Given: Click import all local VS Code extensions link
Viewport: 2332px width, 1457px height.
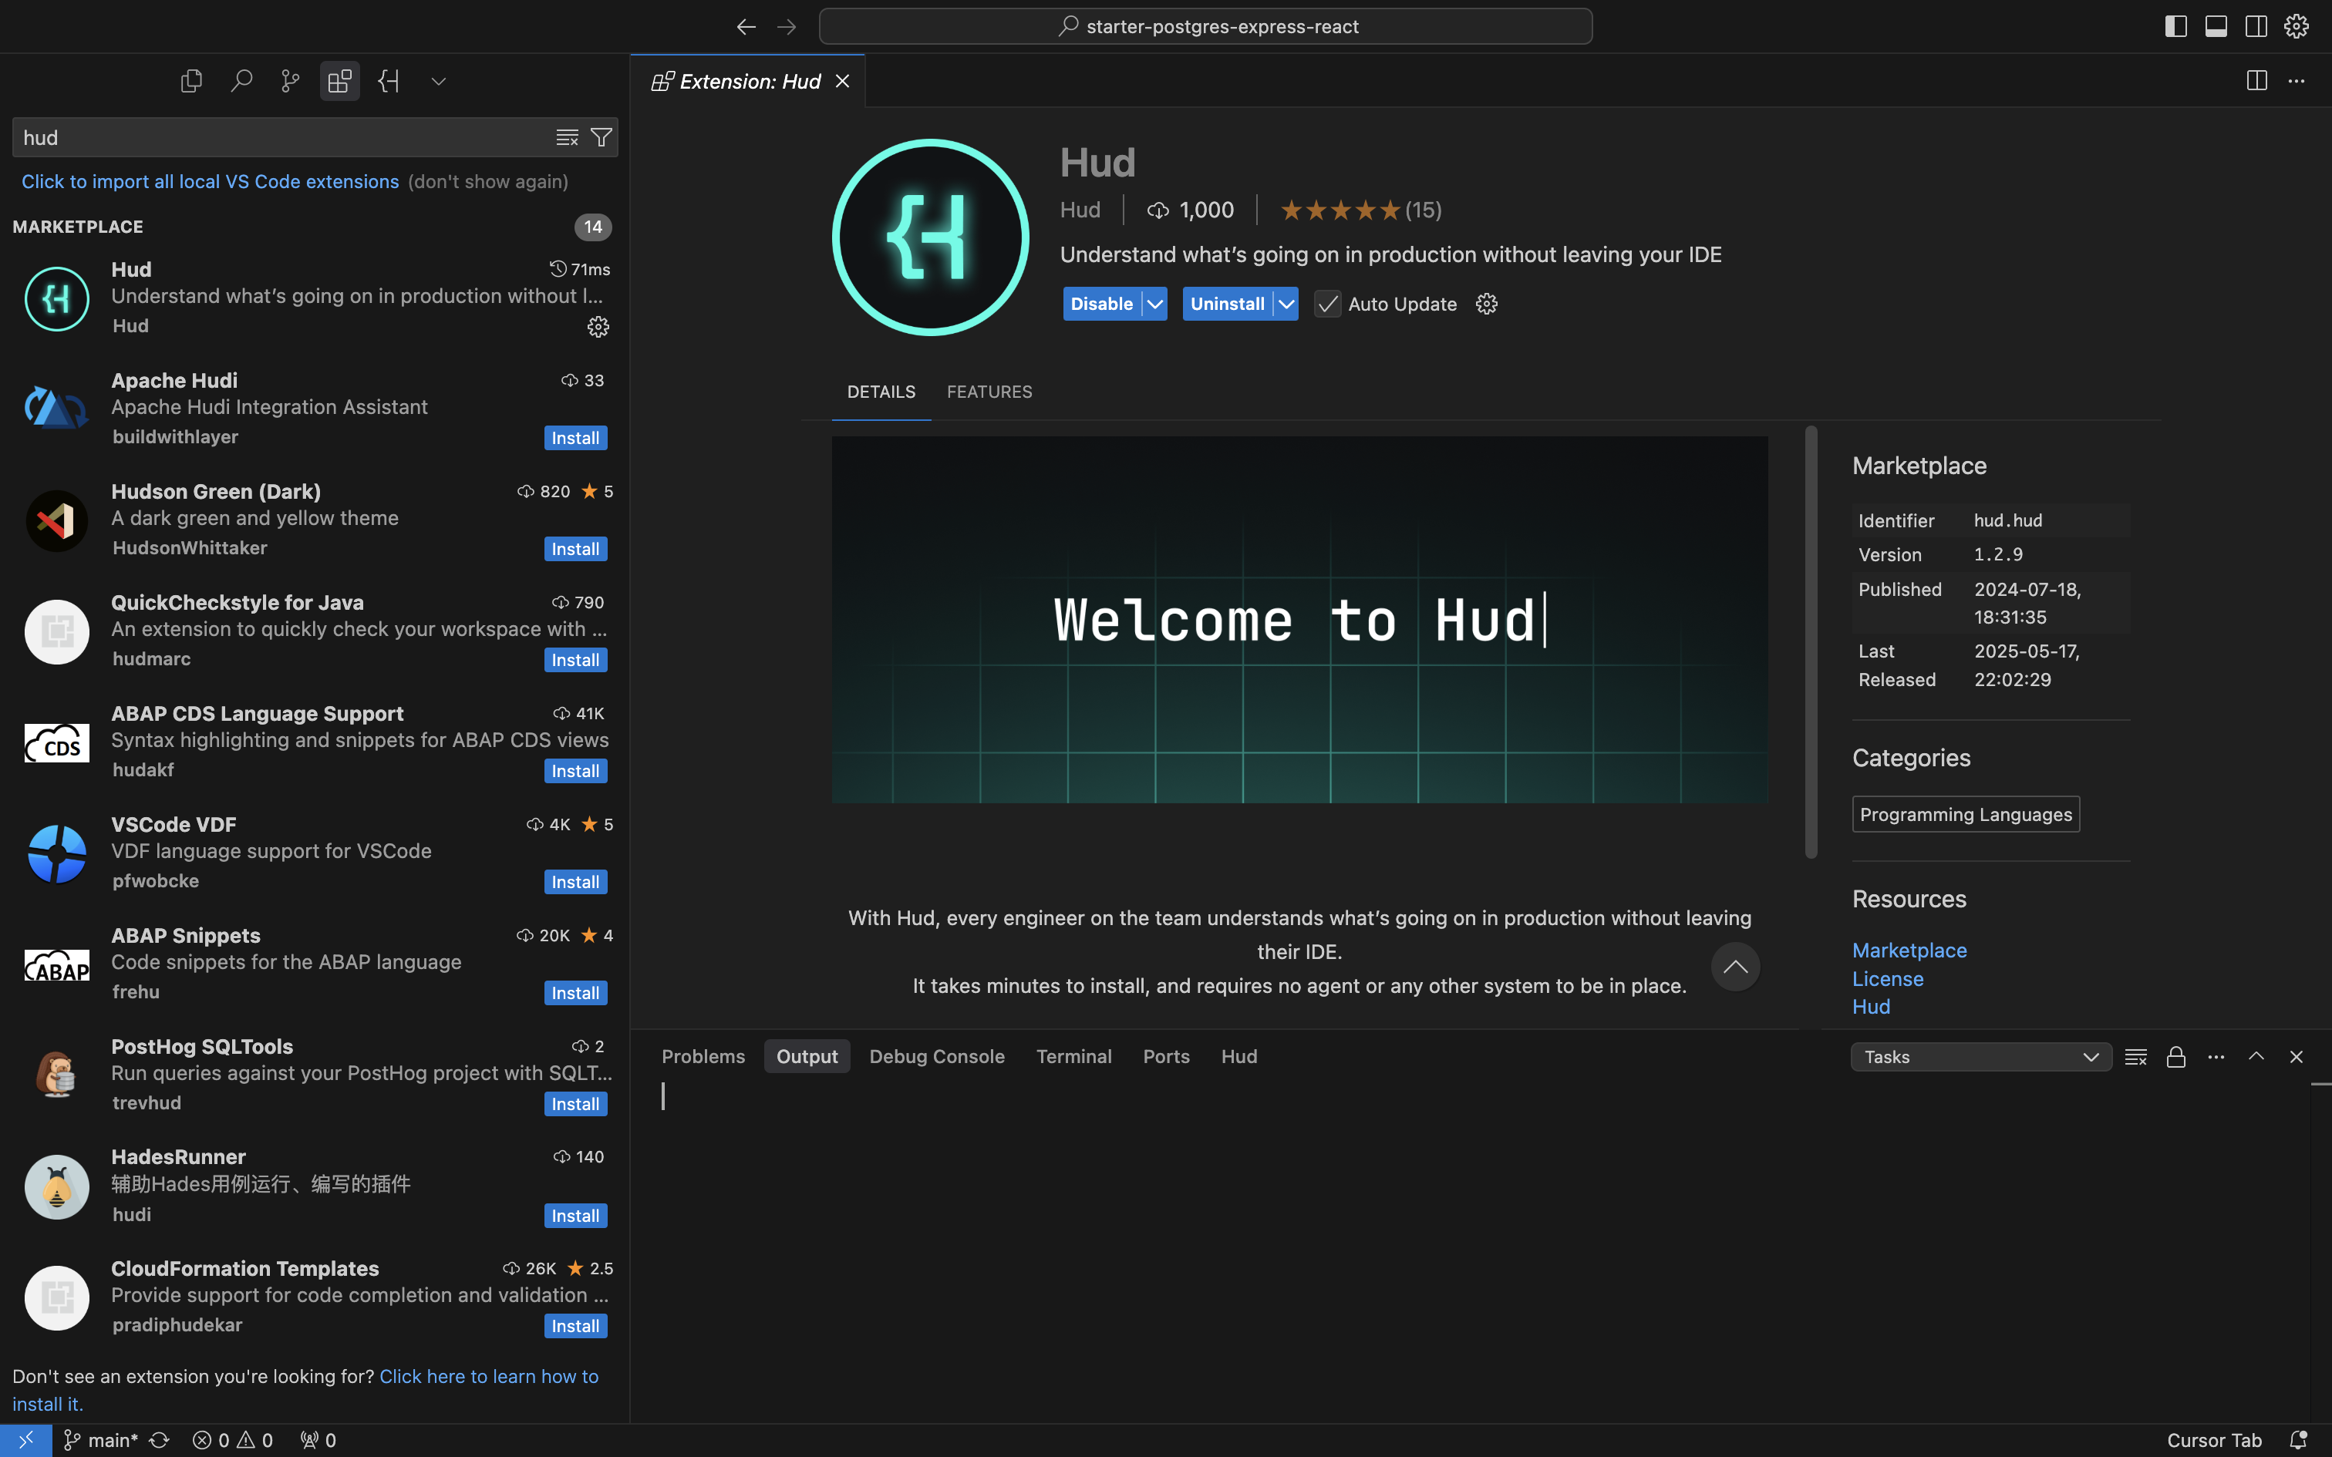Looking at the screenshot, I should pos(210,182).
